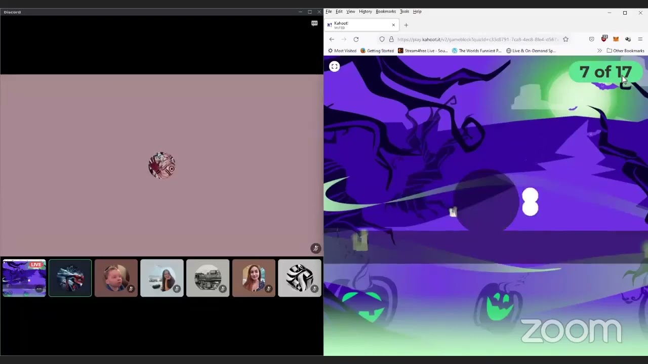Image resolution: width=648 pixels, height=364 pixels.
Task: Open the Bookmarks menu
Action: (x=386, y=12)
